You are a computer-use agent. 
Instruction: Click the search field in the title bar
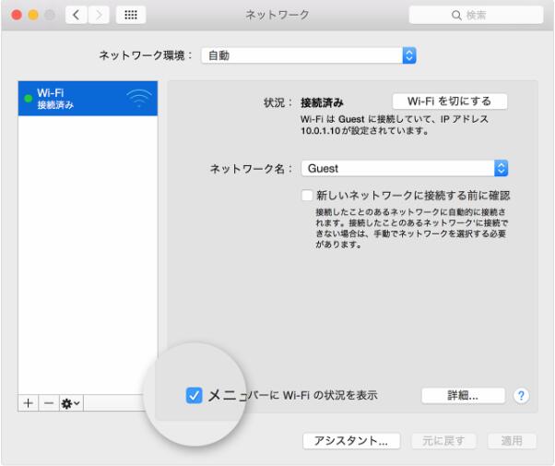click(476, 15)
